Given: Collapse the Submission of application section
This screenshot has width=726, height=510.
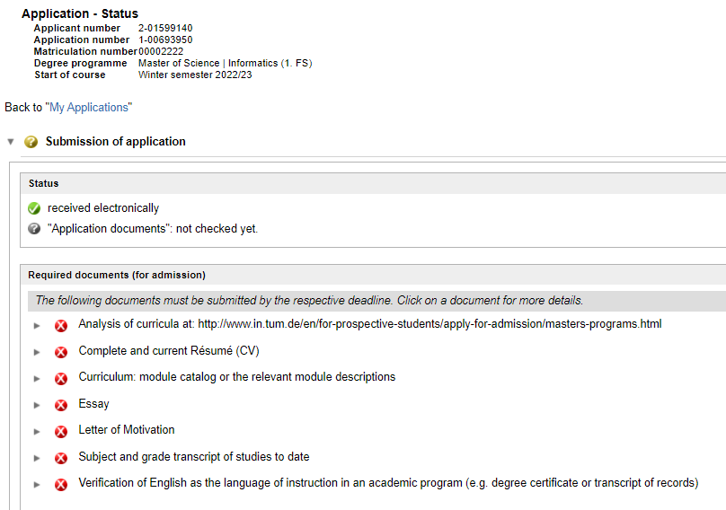Looking at the screenshot, I should click(11, 142).
